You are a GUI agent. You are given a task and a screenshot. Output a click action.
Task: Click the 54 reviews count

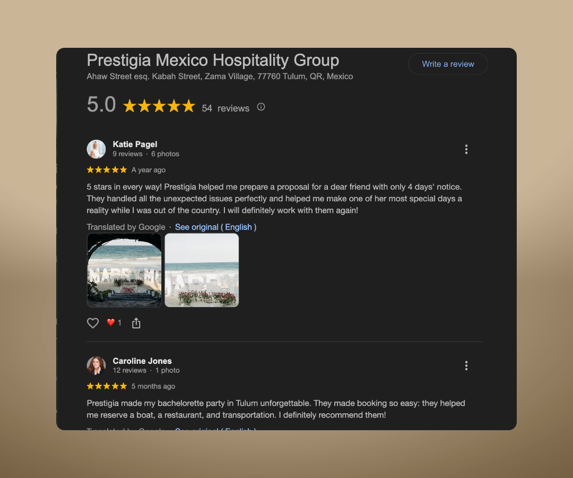click(225, 108)
